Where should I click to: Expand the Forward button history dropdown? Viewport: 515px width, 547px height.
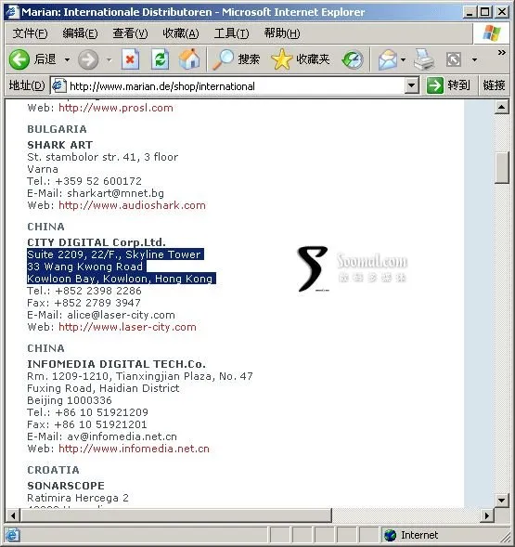[x=109, y=60]
